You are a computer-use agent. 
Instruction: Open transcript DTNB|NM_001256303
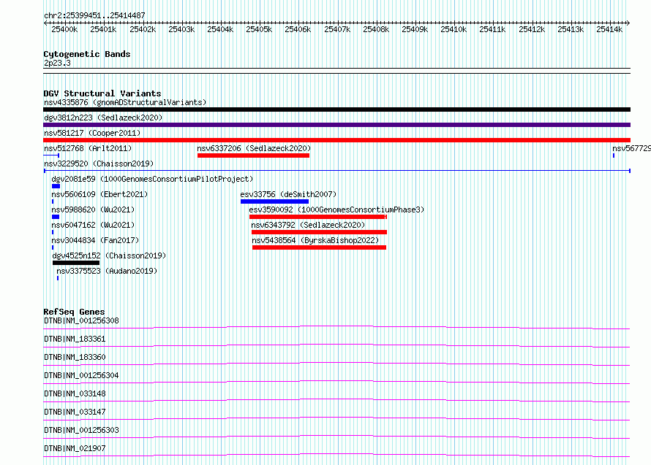tap(81, 430)
